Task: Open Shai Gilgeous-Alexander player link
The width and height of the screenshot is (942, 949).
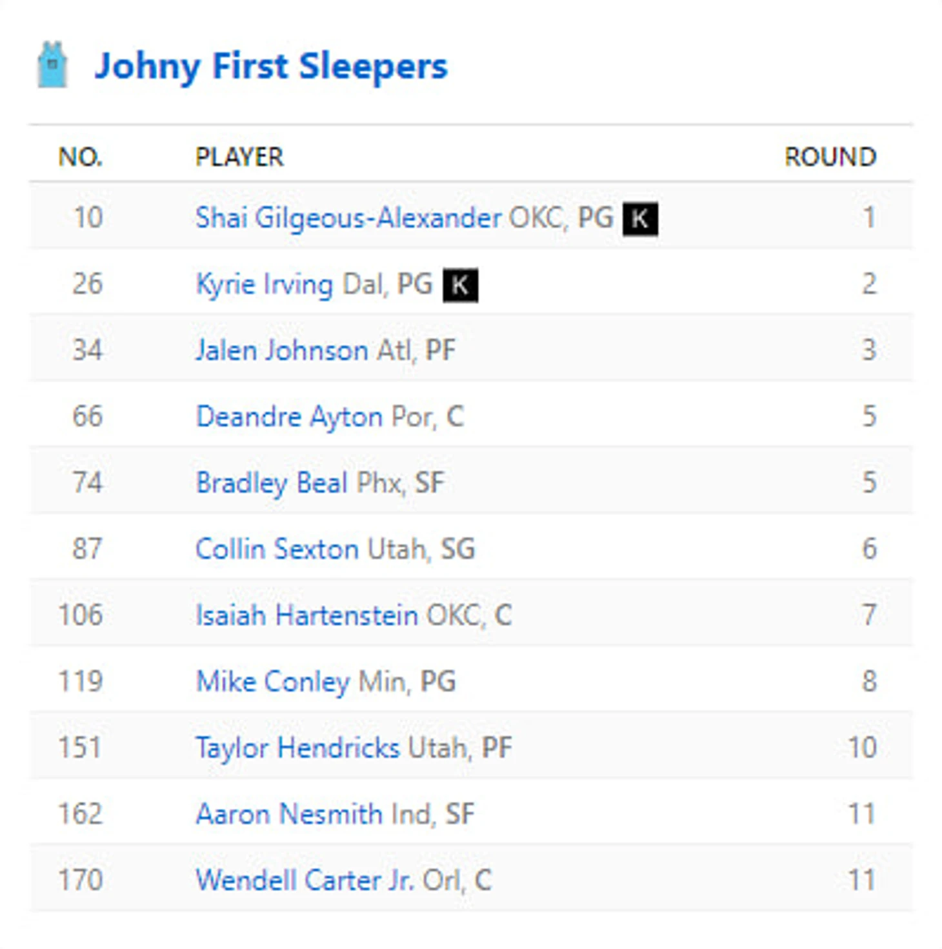Action: coord(348,218)
